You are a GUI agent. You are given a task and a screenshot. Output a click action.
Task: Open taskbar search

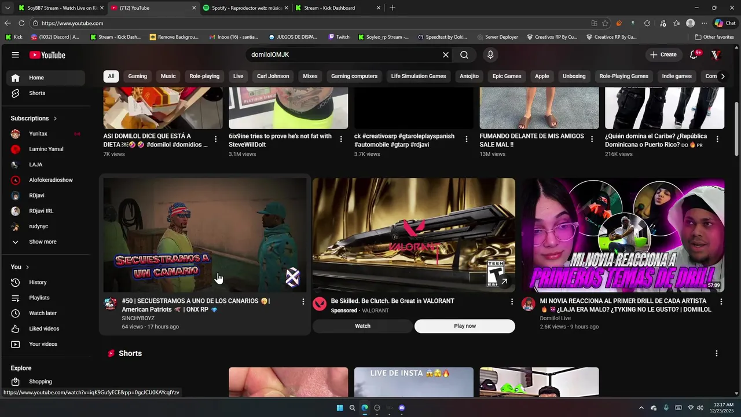(x=352, y=408)
